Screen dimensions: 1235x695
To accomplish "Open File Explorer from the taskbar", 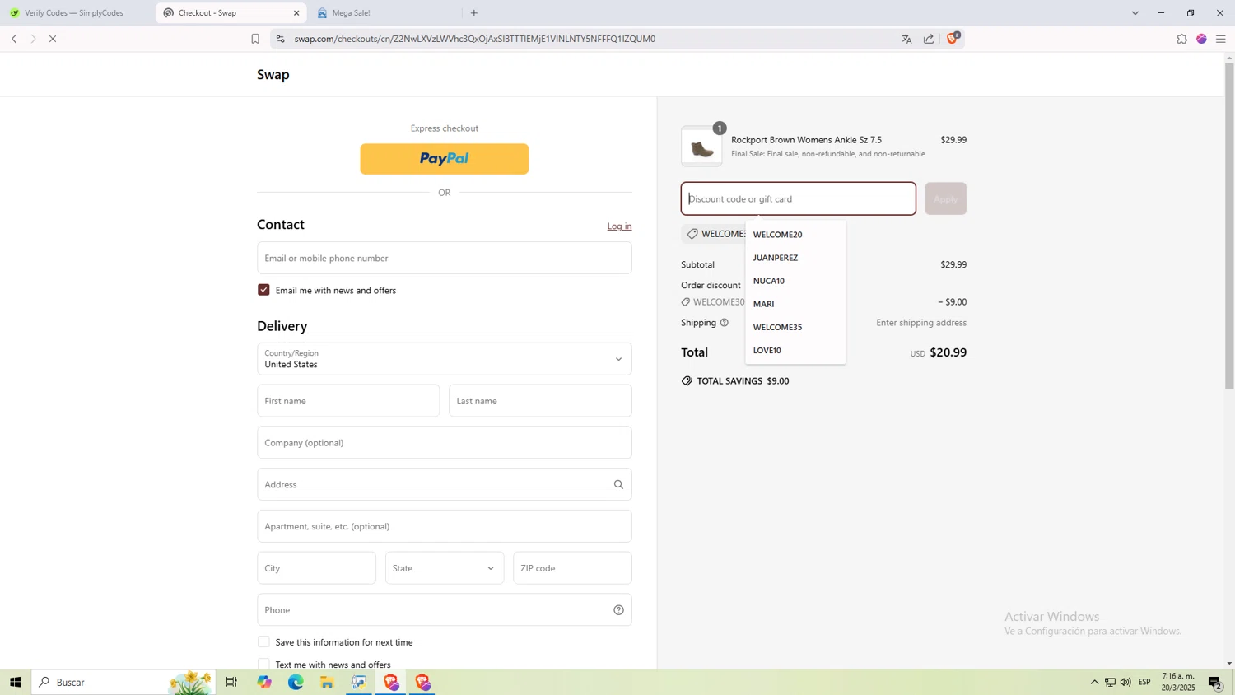I will coord(327,682).
